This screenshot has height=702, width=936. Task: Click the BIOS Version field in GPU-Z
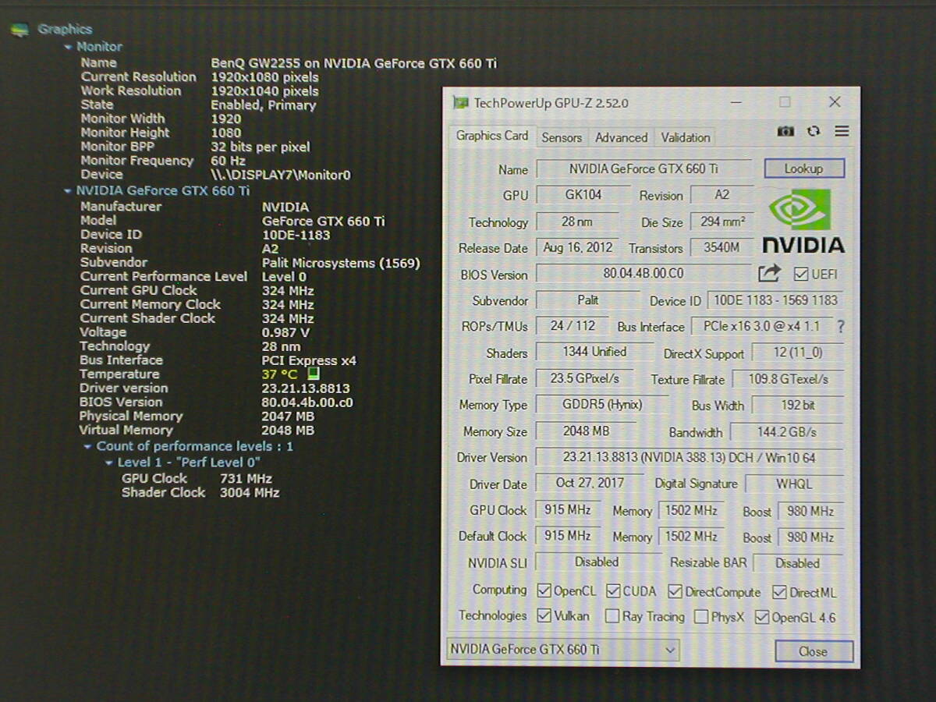click(x=643, y=274)
